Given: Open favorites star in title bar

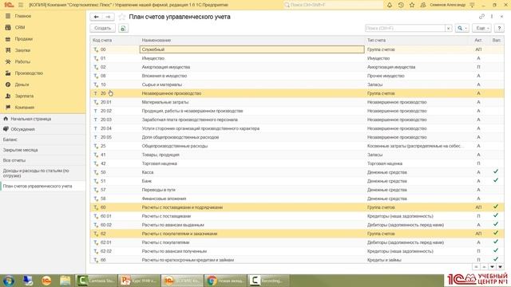Looking at the screenshot, I should pos(412,5).
